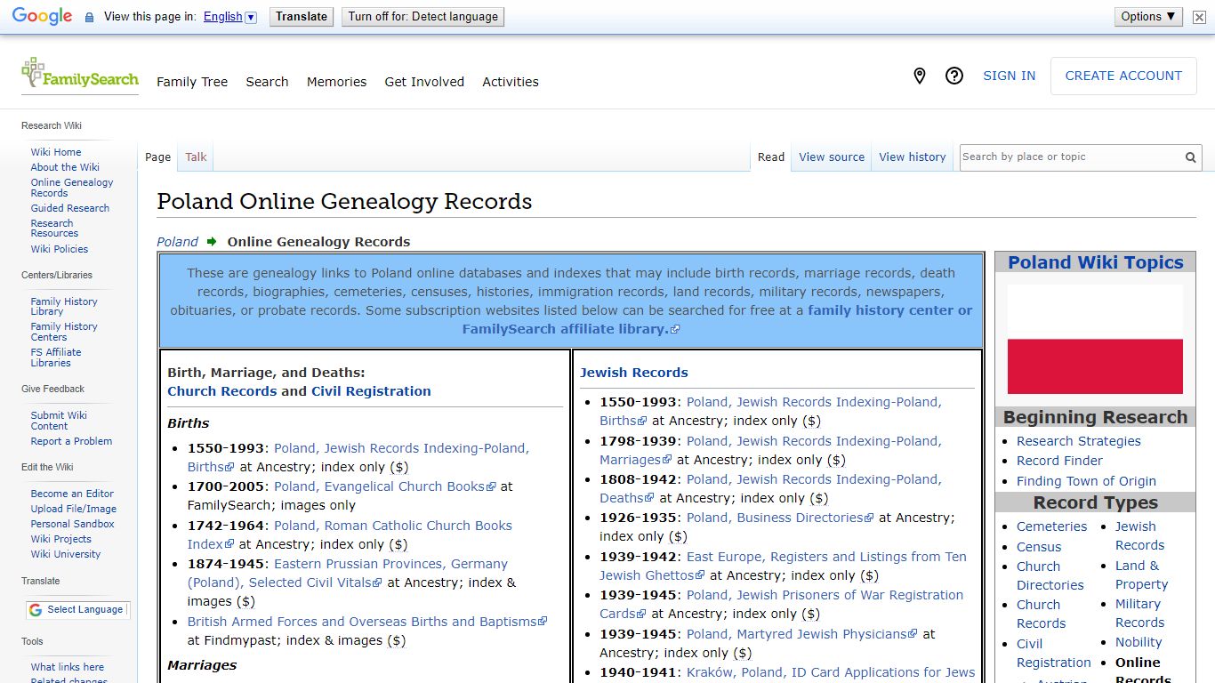Click the Google logo in translate bar
The image size is (1215, 683).
(x=42, y=16)
